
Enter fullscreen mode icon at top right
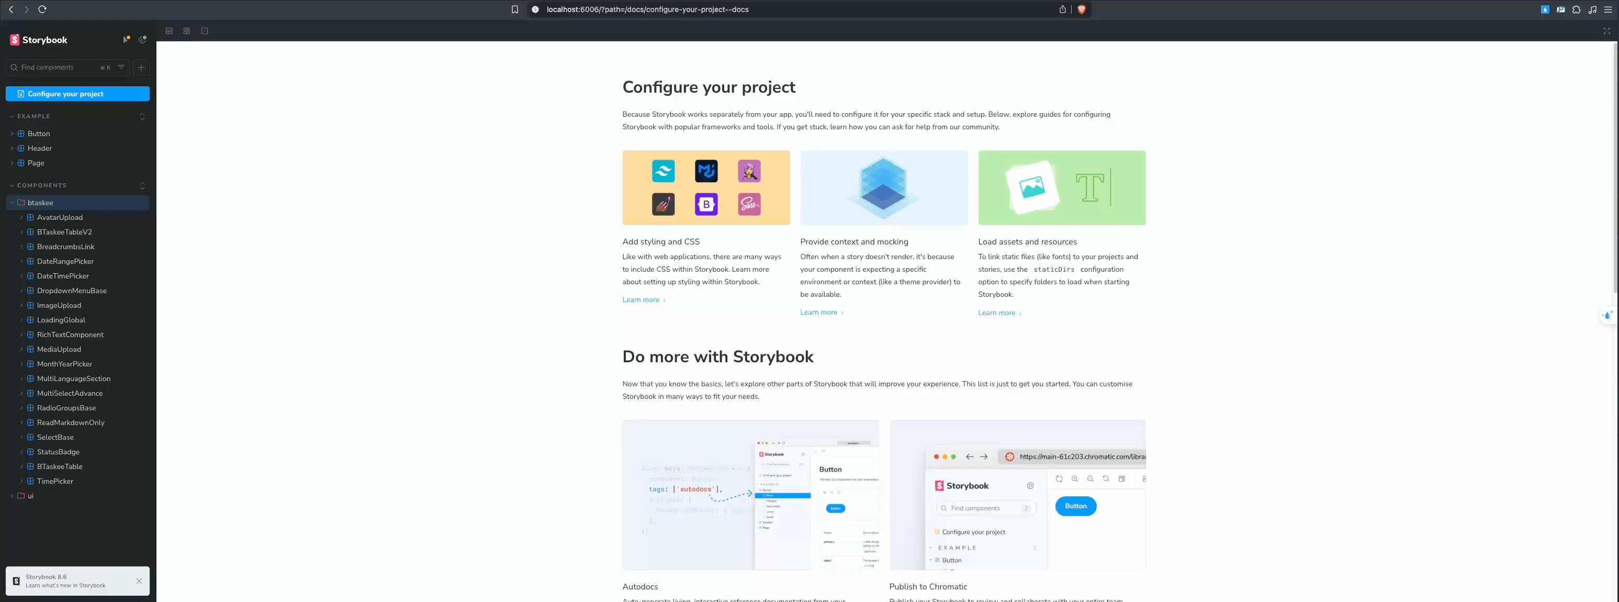pos(1606,31)
